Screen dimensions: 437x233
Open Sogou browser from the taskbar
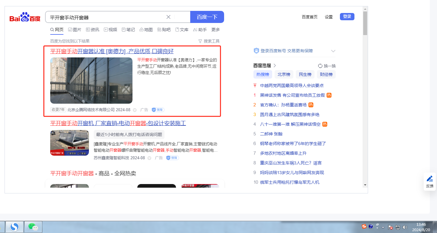click(15, 227)
